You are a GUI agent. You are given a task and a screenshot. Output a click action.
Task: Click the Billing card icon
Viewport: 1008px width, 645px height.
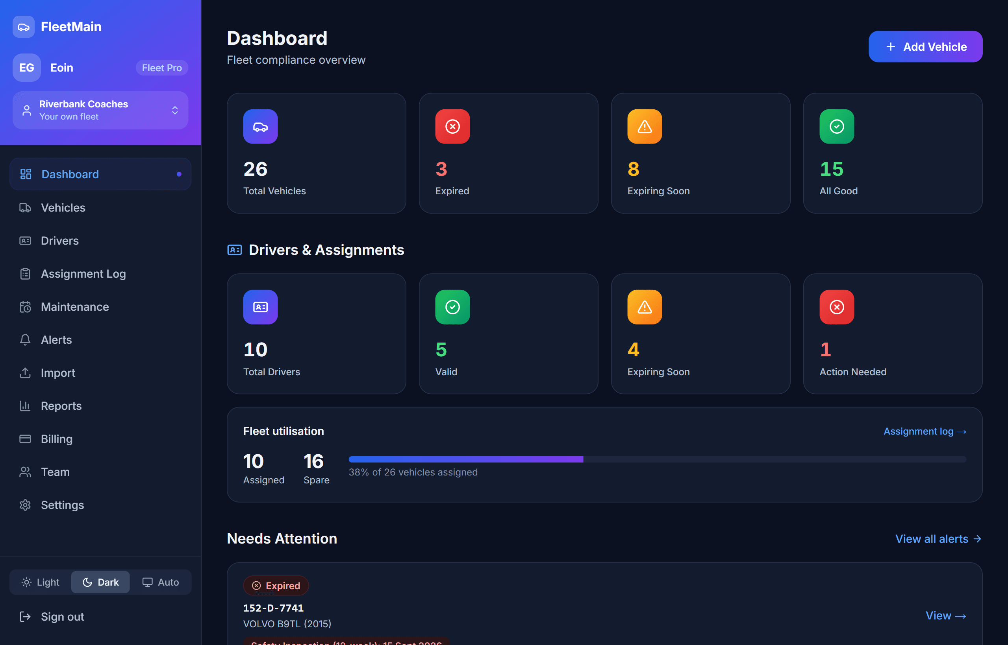(x=25, y=439)
